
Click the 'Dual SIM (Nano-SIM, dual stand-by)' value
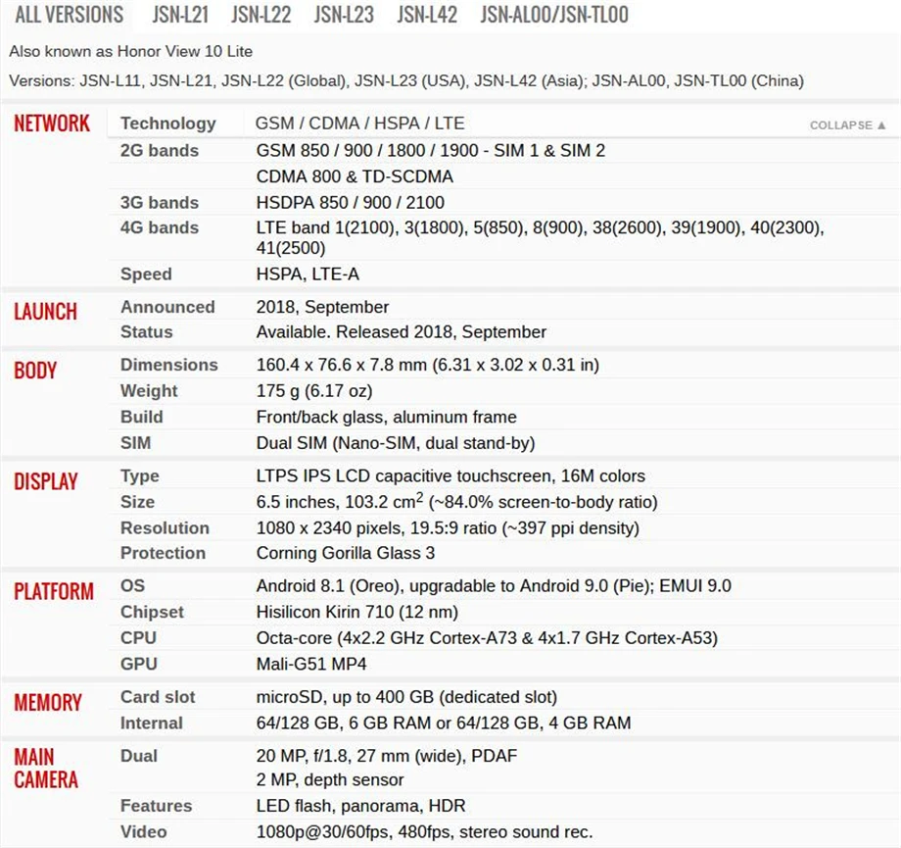tap(396, 443)
